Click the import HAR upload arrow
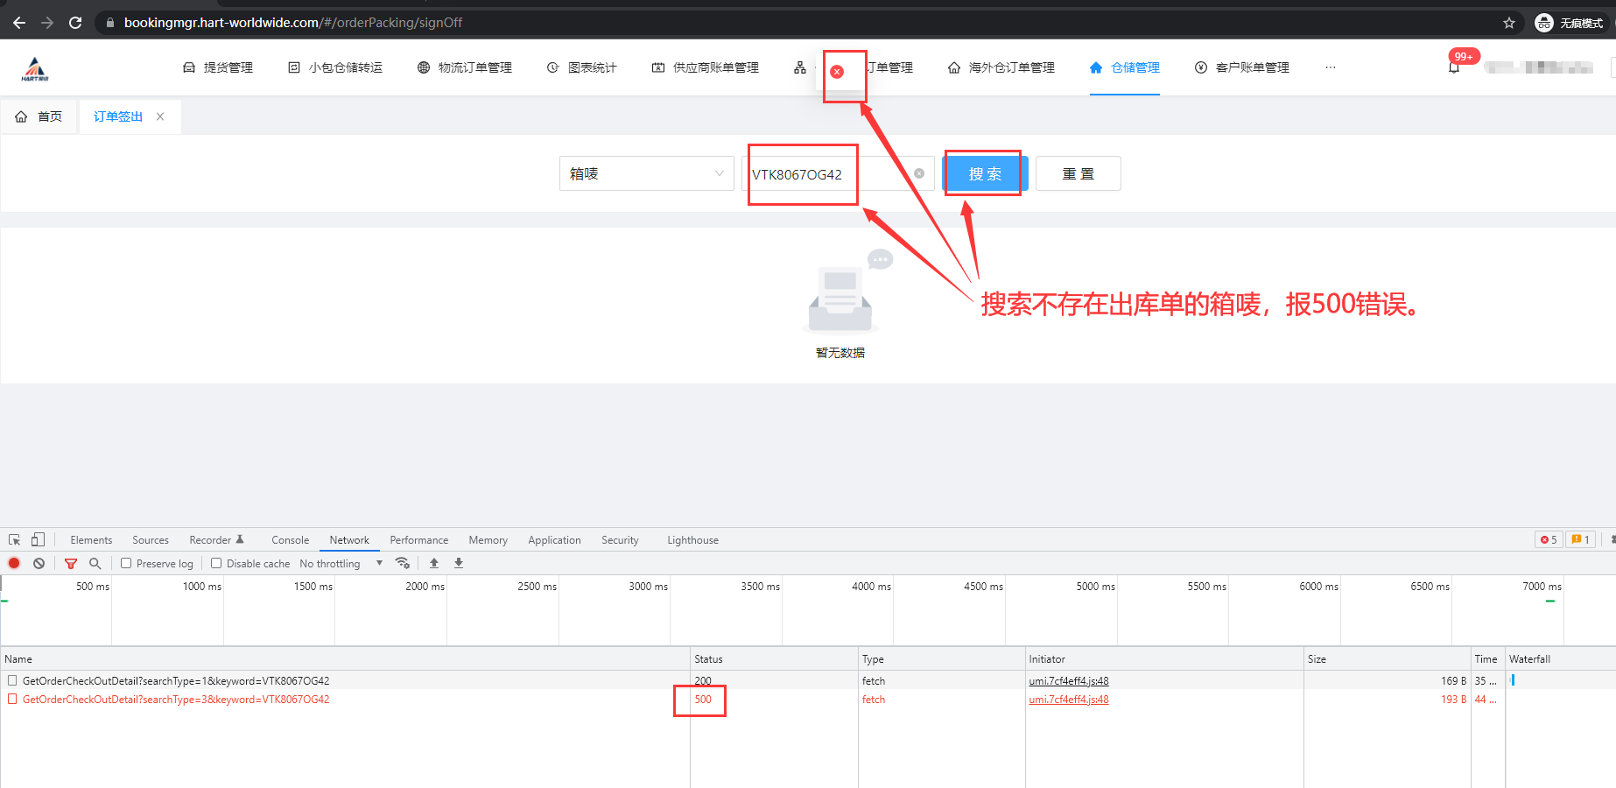 (x=434, y=563)
